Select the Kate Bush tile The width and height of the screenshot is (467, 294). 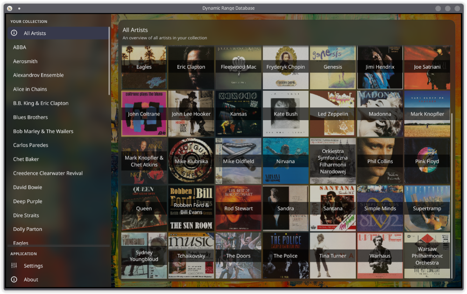285,114
